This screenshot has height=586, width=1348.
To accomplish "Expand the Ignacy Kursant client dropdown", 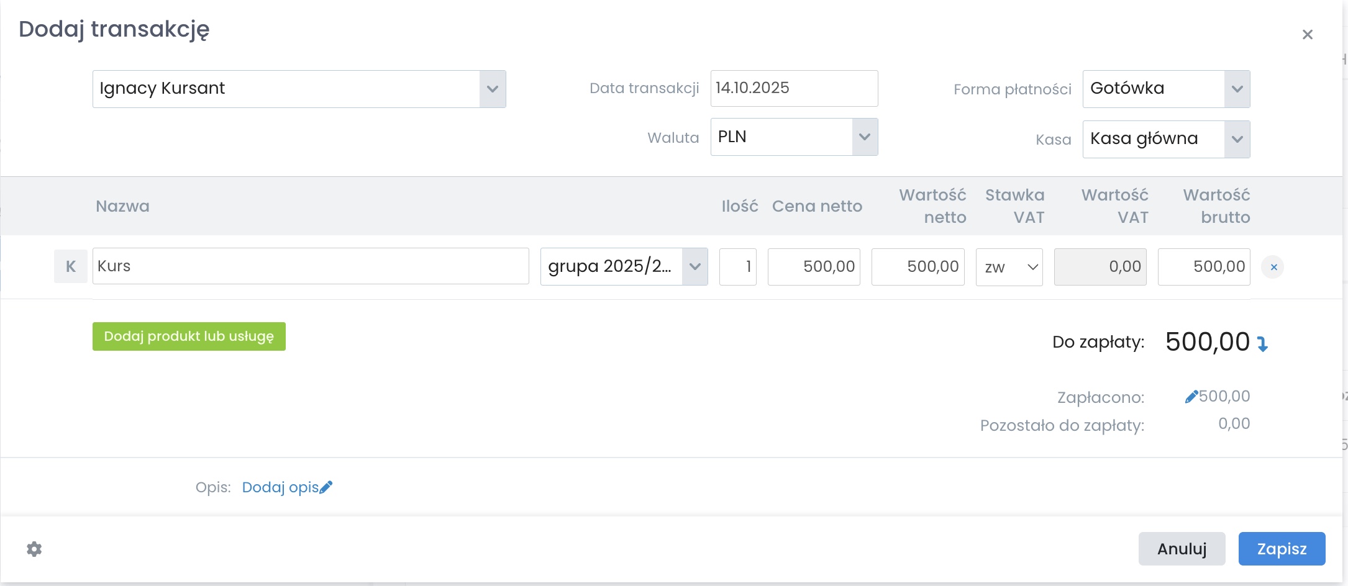I will [x=492, y=89].
